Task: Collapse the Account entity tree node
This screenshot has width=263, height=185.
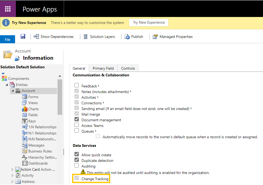Action: pyautogui.click(x=13, y=91)
